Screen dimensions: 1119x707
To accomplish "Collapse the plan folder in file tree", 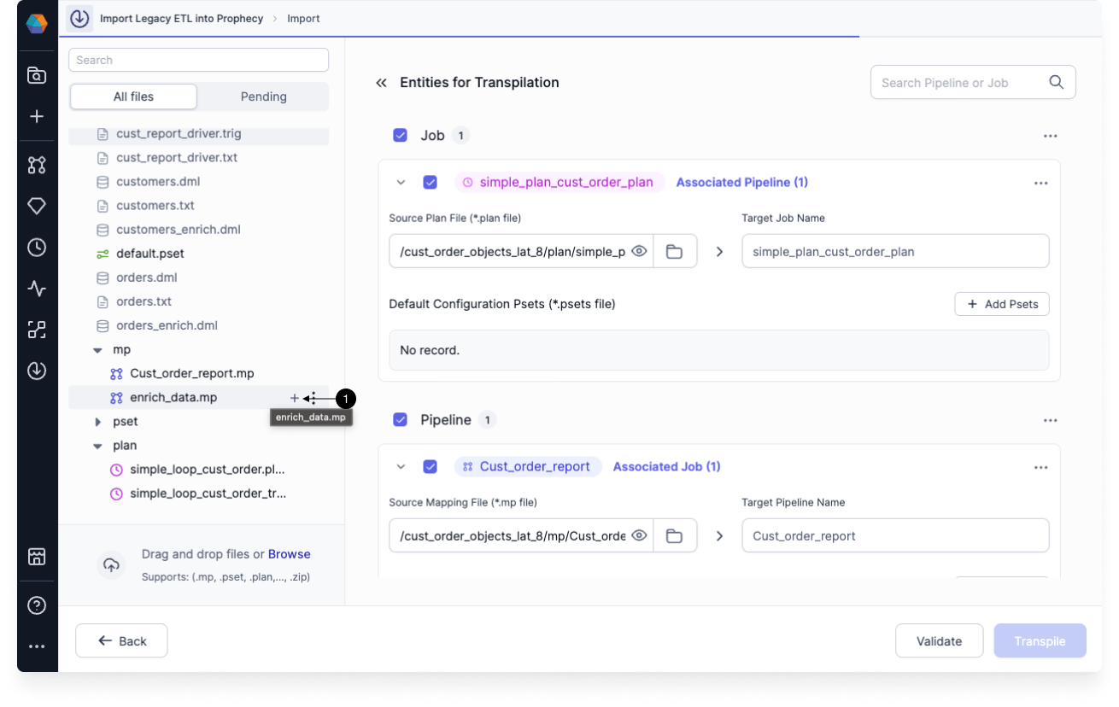I will (x=98, y=446).
